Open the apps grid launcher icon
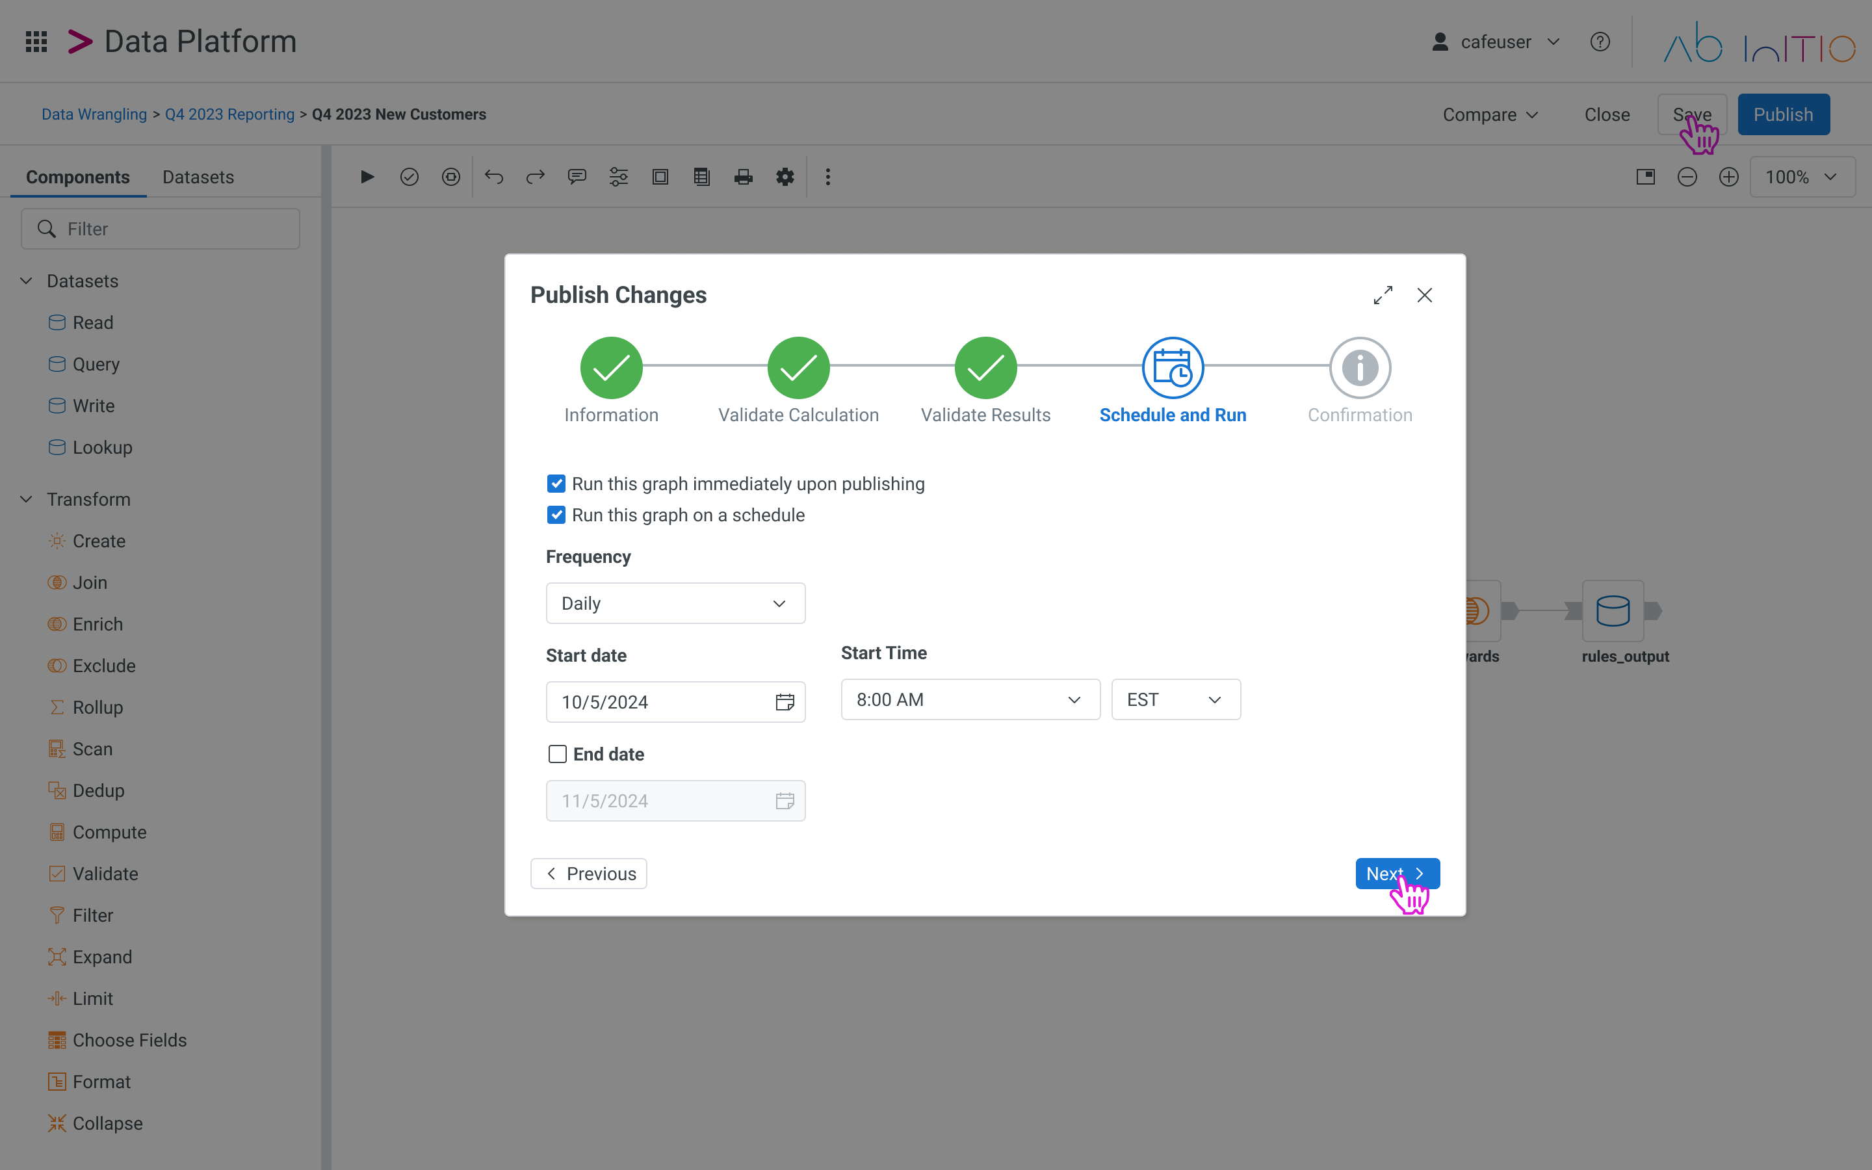 36,42
